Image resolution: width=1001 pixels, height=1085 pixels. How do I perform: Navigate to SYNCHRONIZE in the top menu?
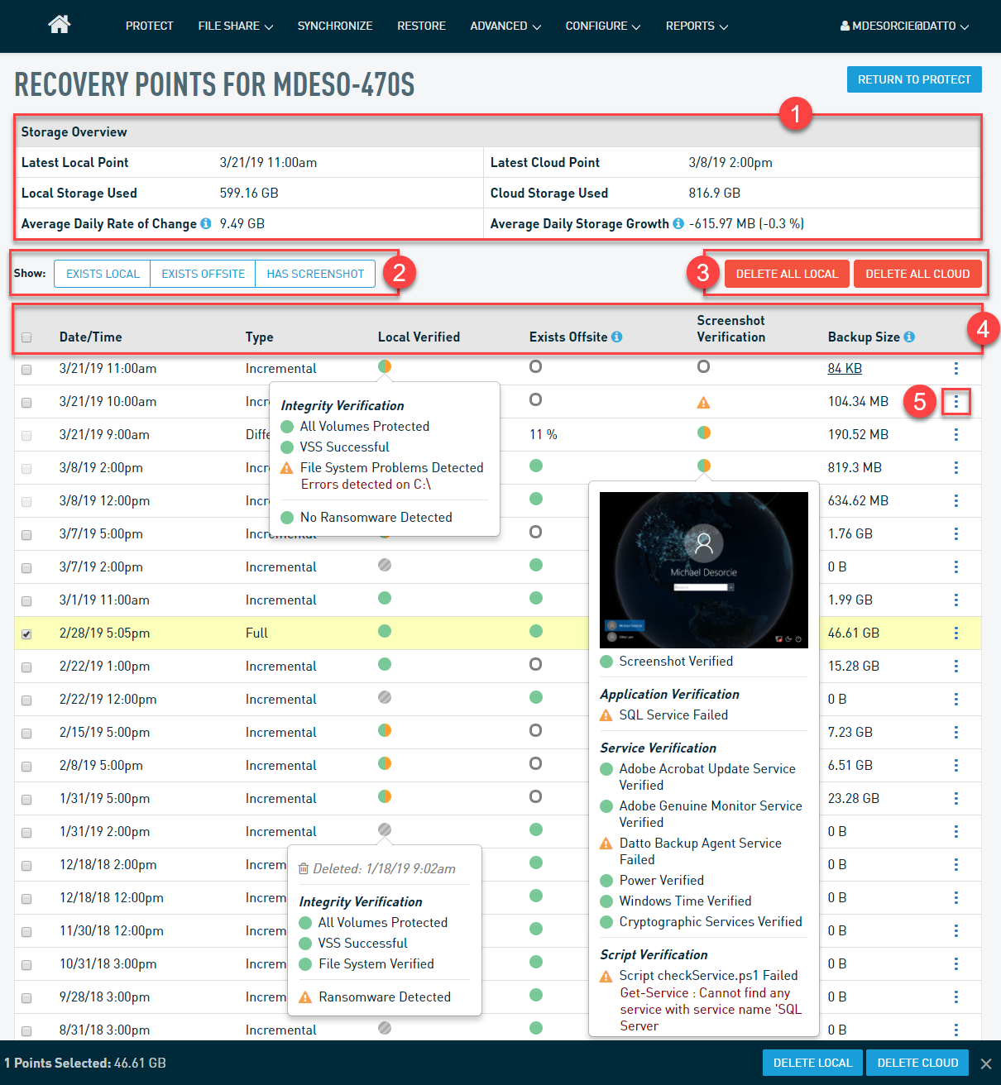pyautogui.click(x=334, y=26)
